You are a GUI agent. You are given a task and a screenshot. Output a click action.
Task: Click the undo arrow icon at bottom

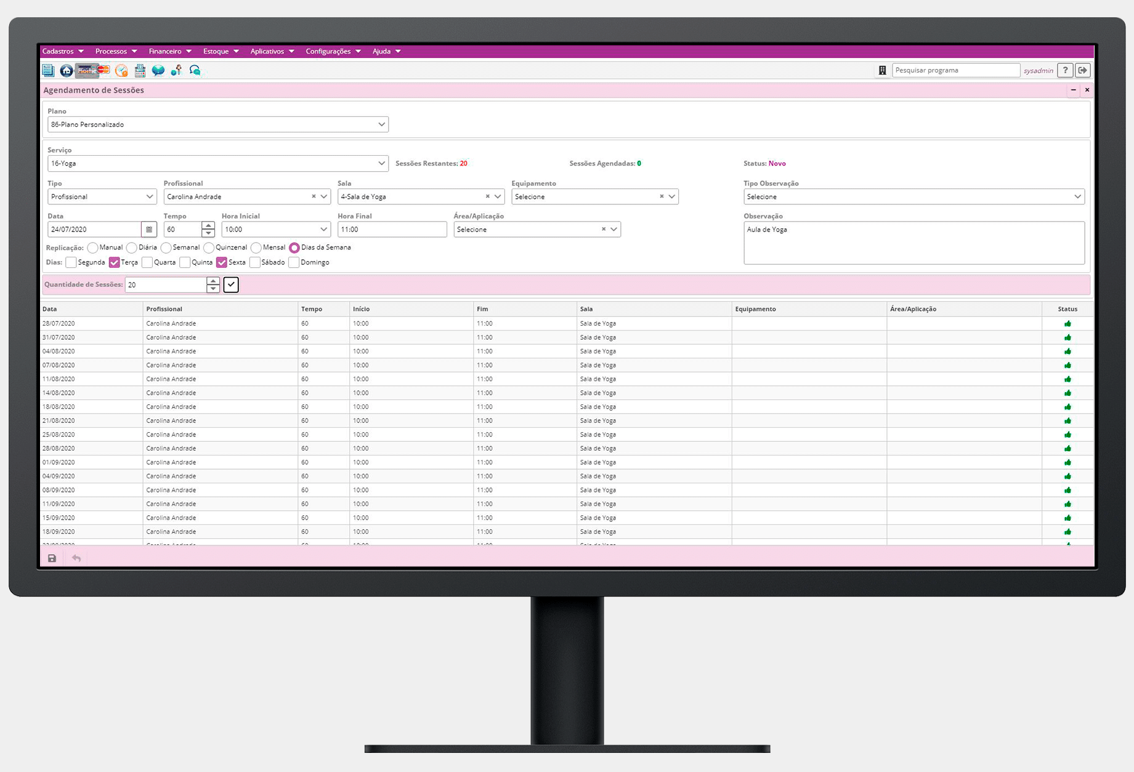coord(76,558)
